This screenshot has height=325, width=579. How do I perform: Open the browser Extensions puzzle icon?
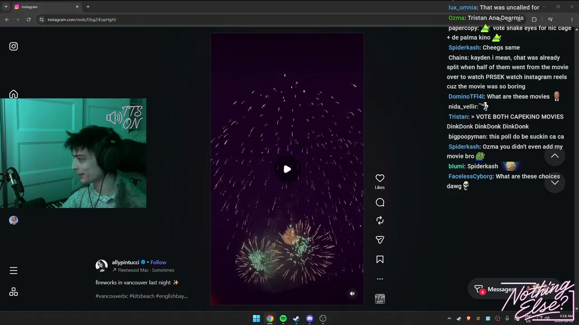point(534,19)
